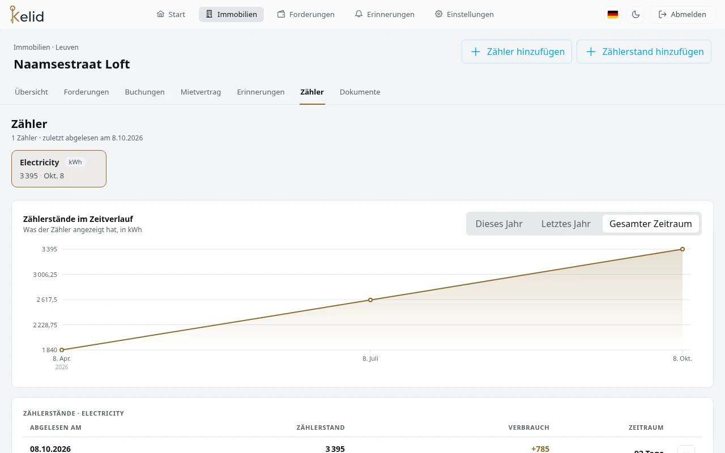This screenshot has height=453, width=725.
Task: Open Erinnerungen bell section
Action: 385,14
